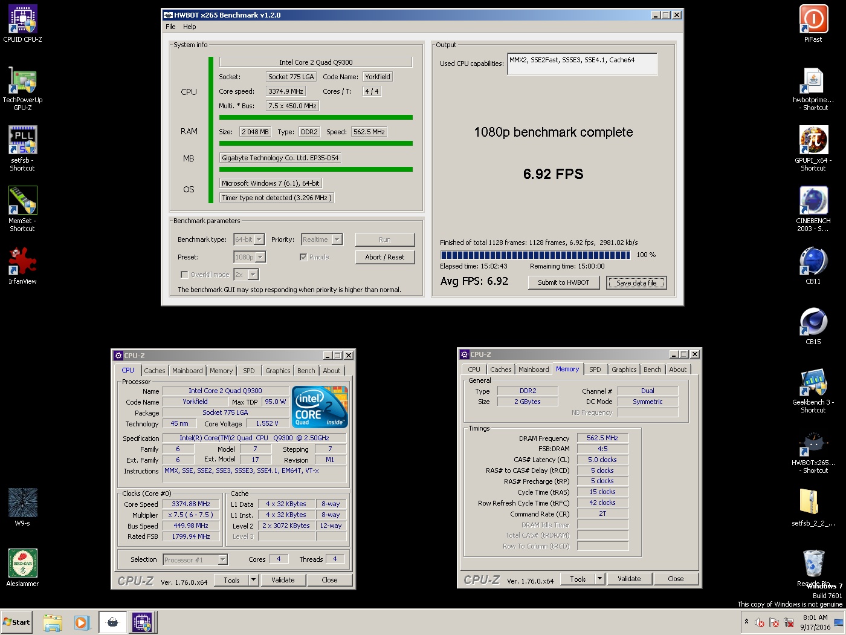Click the benchmark progress bar
This screenshot has height=635, width=846.
click(535, 255)
